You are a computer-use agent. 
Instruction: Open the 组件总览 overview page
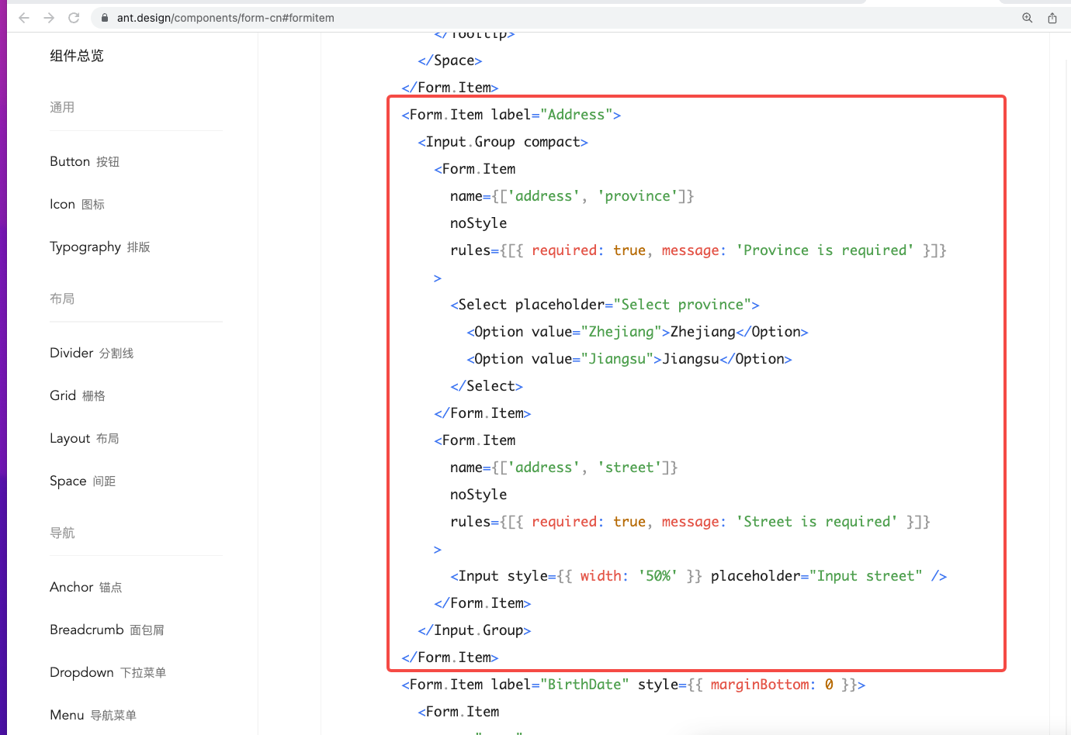[x=76, y=55]
